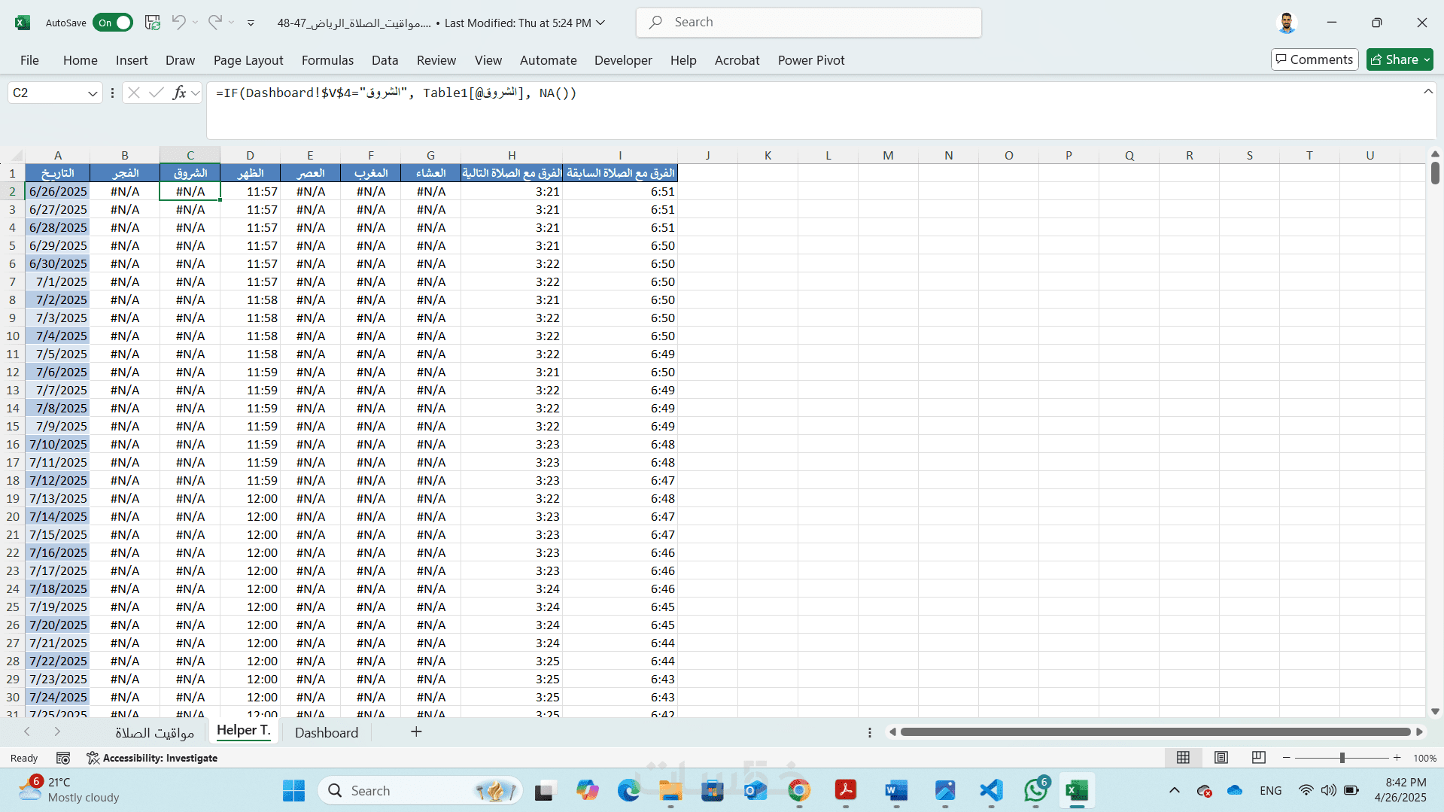Open the Windows Start button
Screen dimensions: 1444x812
293,790
